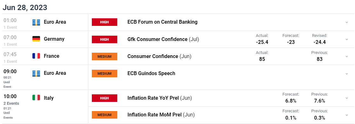Click the Italy flag icon
This screenshot has height=124, width=355.
coord(36,97)
